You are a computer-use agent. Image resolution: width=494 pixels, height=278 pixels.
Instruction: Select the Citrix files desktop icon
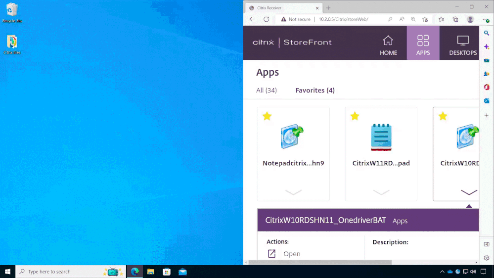[x=12, y=45]
